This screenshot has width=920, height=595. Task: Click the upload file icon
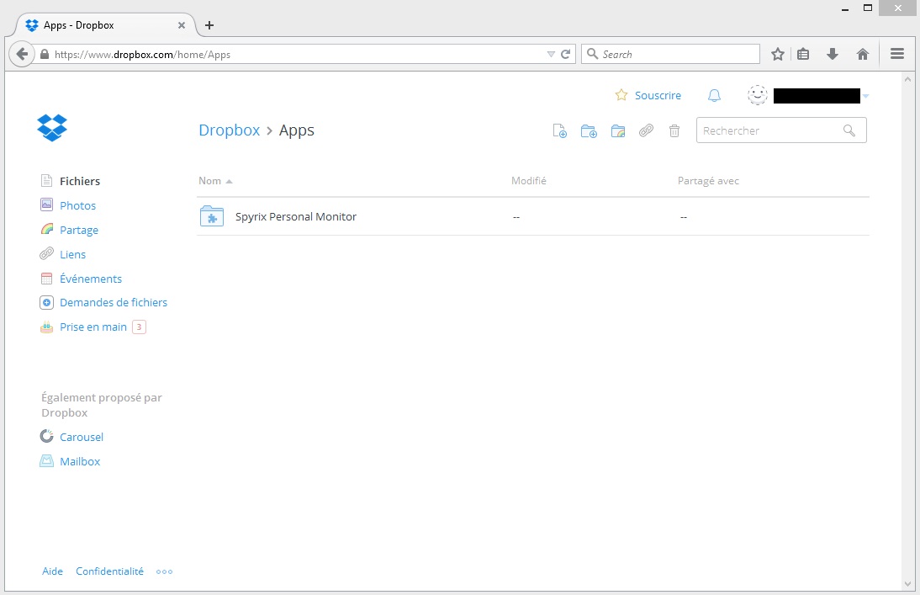tap(560, 131)
